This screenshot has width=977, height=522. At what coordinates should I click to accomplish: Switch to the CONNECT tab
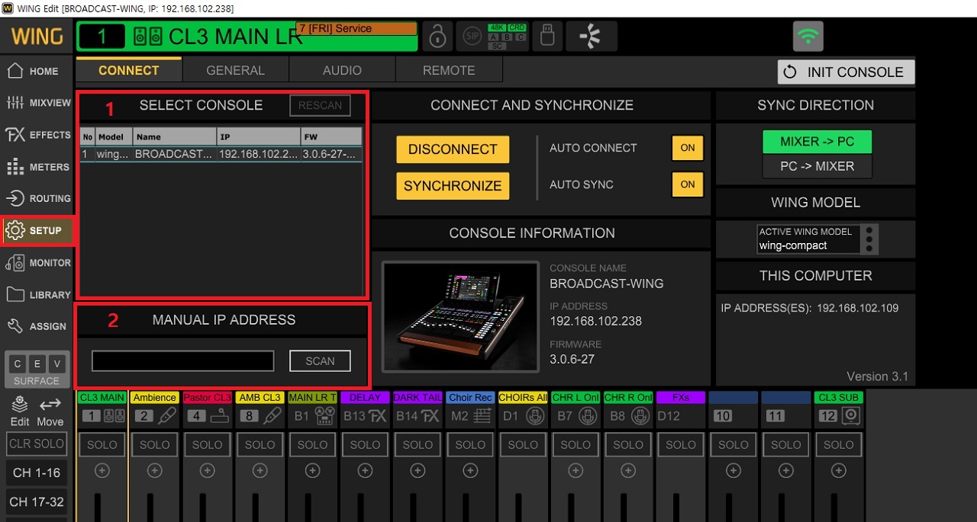tap(129, 70)
